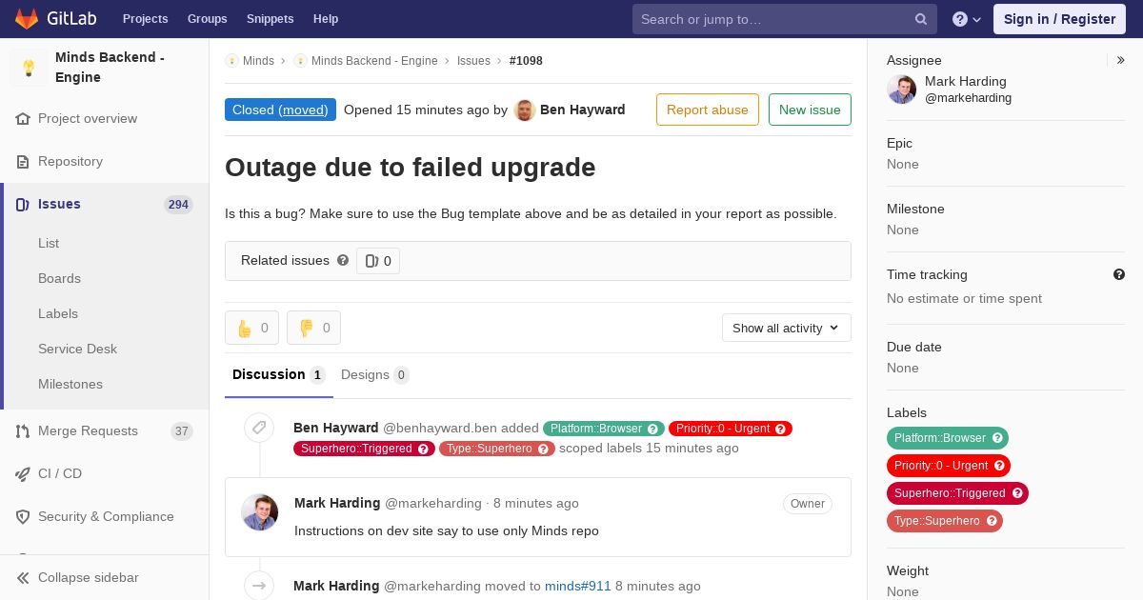Click Time tracking help icon
This screenshot has height=600, width=1143.
tap(1119, 274)
